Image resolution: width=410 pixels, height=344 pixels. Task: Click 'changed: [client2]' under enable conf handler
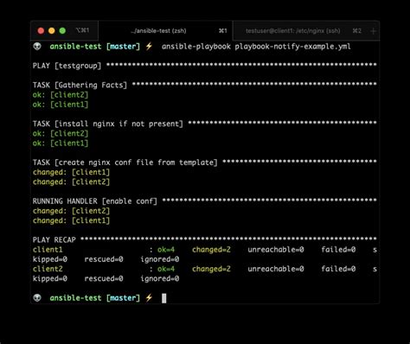(71, 211)
